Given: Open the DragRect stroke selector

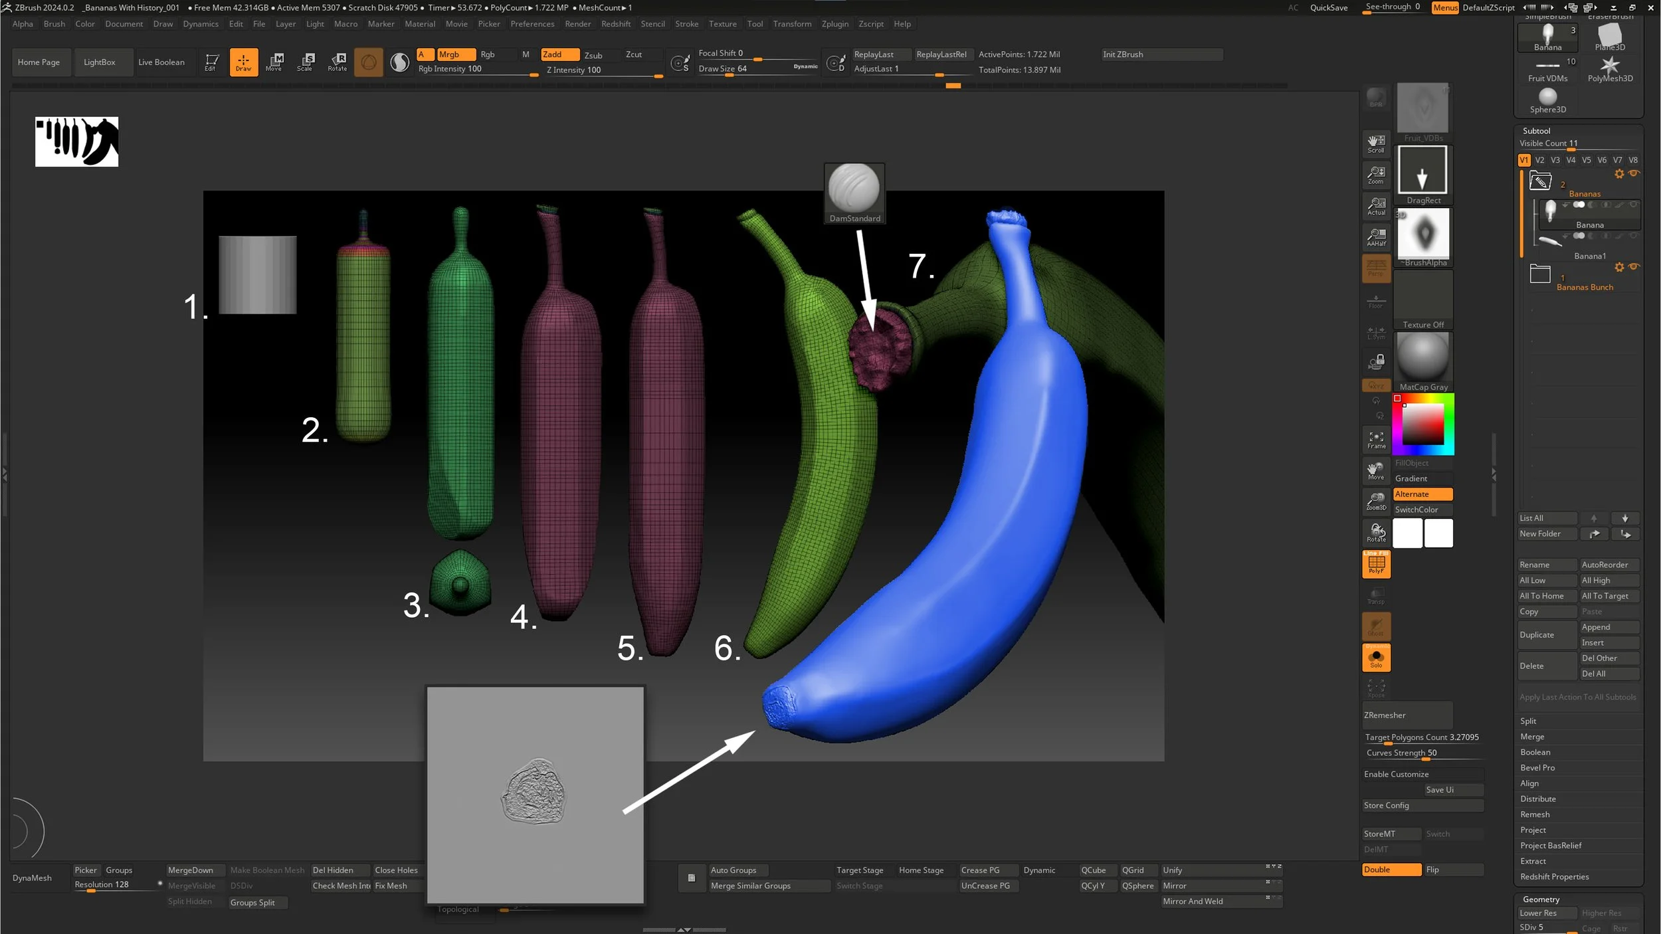Looking at the screenshot, I should pyautogui.click(x=1422, y=175).
